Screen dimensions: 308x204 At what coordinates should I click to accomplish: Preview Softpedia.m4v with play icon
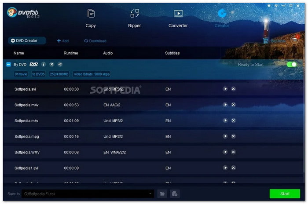[x=225, y=105]
